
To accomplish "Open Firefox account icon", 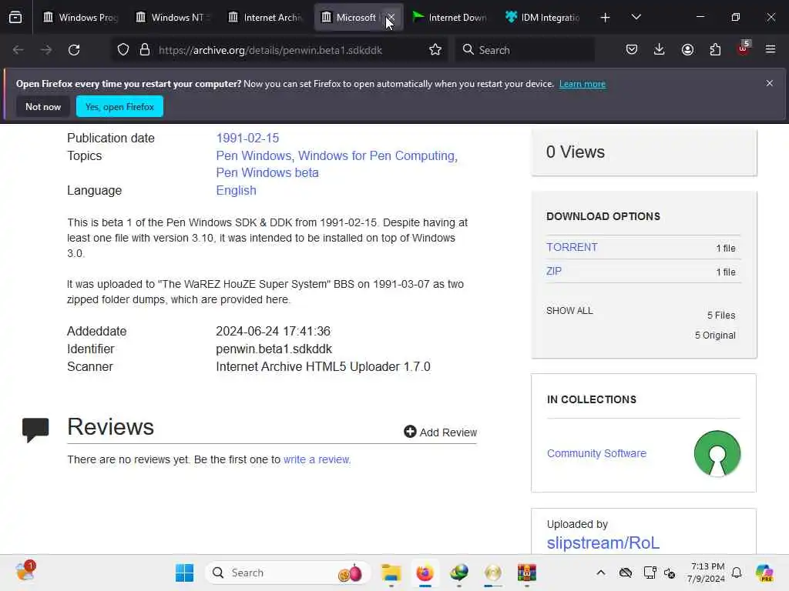I will pos(687,50).
